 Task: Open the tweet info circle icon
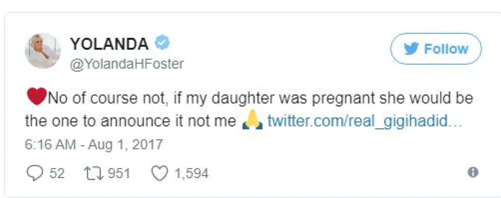473,172
